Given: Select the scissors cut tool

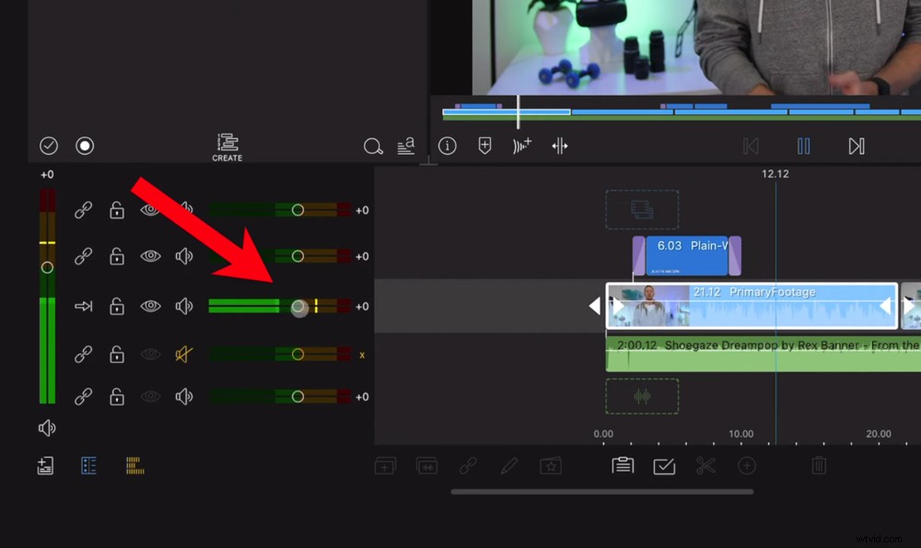Looking at the screenshot, I should 705,466.
